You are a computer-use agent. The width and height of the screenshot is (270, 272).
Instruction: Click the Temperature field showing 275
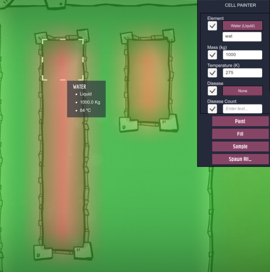coord(242,73)
